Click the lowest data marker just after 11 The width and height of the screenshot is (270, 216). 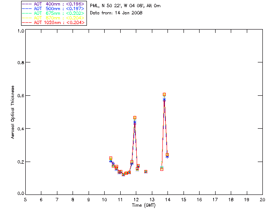tap(123, 175)
